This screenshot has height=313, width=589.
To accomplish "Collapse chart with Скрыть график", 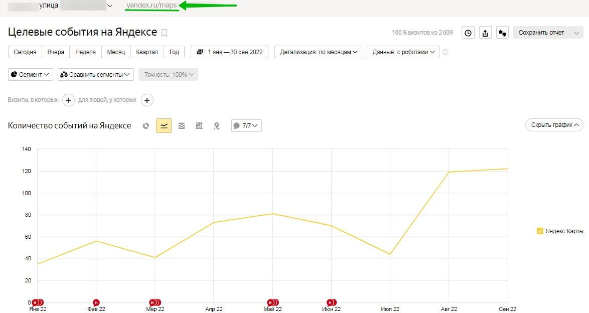I will [554, 125].
